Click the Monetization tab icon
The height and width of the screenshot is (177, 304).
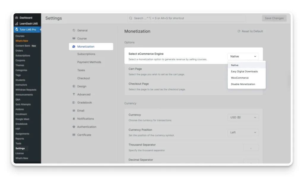[74, 47]
